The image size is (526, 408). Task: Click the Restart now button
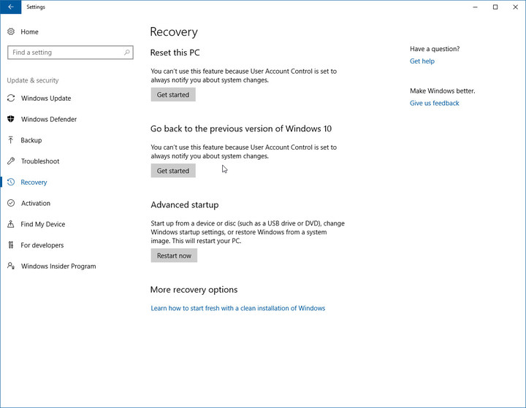point(174,255)
